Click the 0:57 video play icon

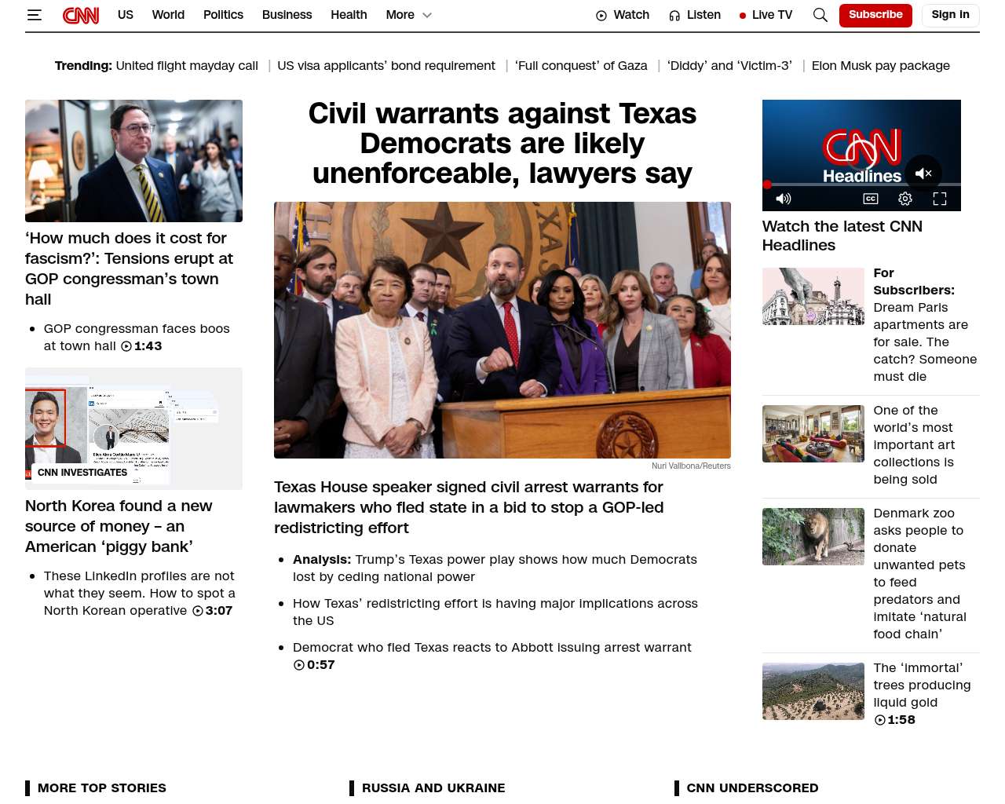point(299,665)
